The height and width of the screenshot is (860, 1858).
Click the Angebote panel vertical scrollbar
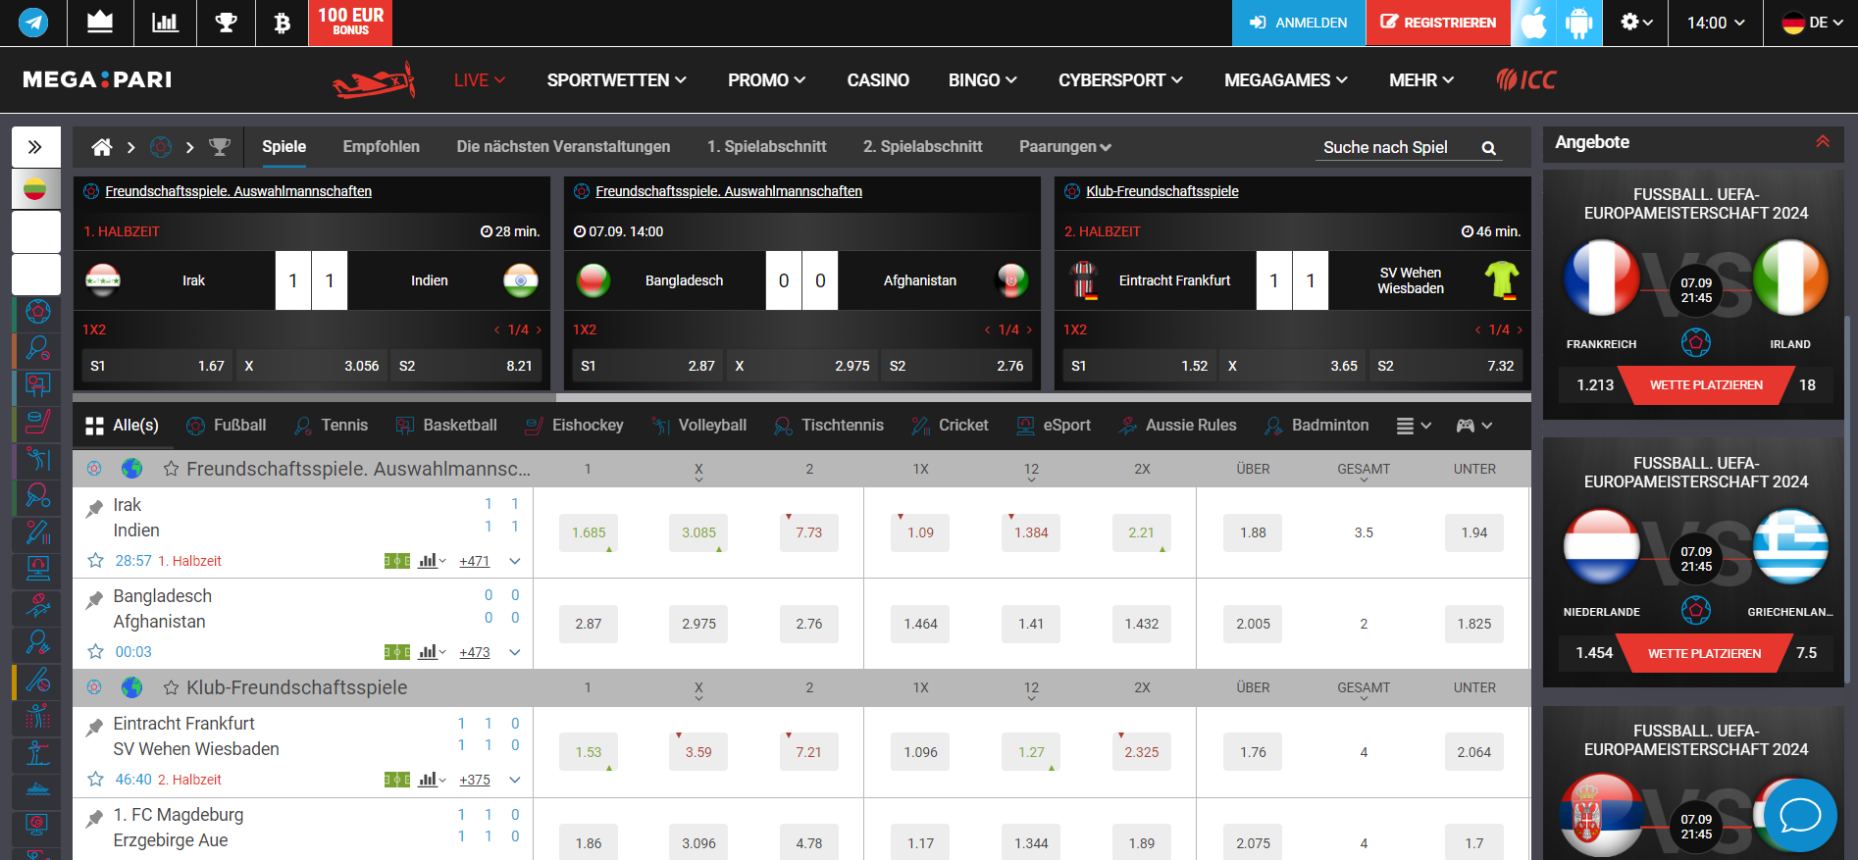pyautogui.click(x=1848, y=500)
